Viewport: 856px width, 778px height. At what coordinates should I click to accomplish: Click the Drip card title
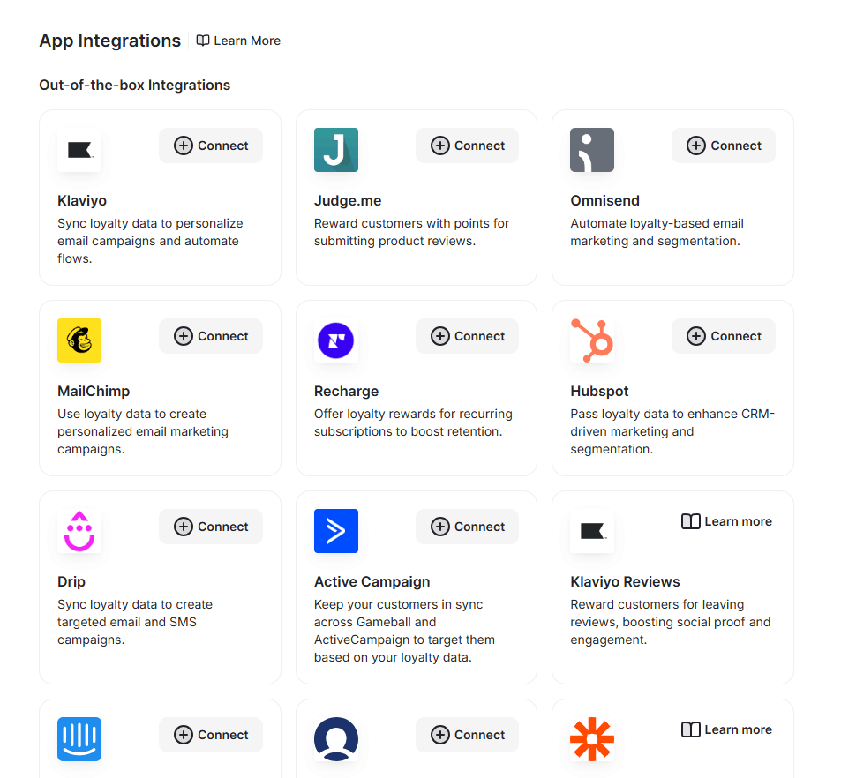pyautogui.click(x=71, y=581)
